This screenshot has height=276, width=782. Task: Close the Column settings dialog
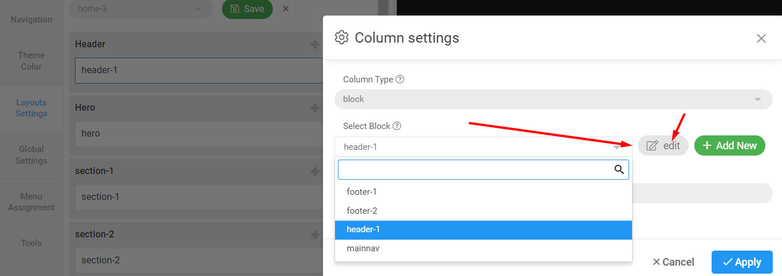(x=761, y=39)
